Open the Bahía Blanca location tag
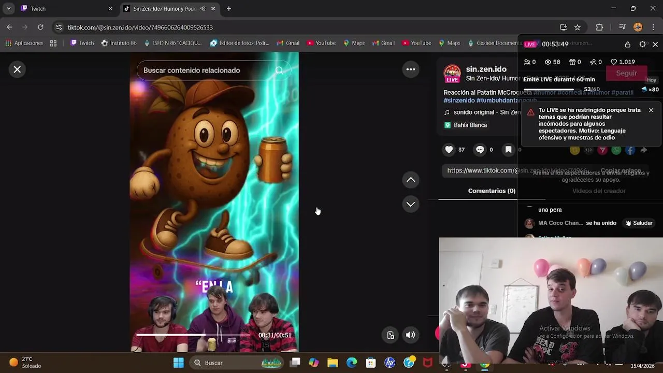The width and height of the screenshot is (663, 373). [x=466, y=125]
